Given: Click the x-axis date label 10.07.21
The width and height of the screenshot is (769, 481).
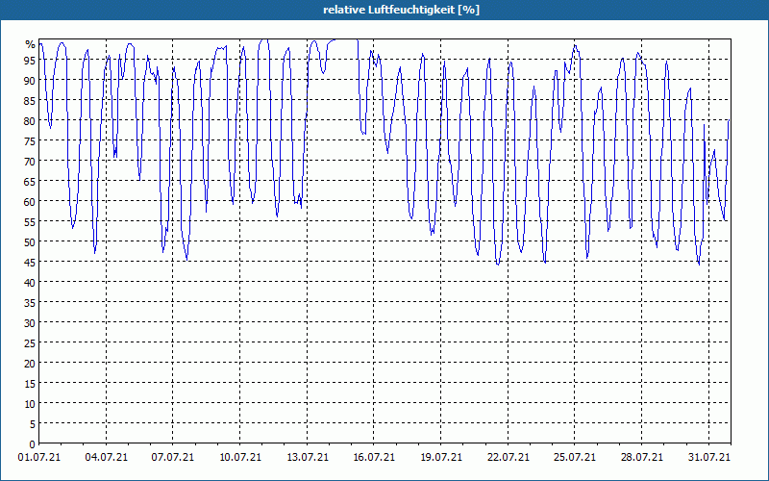Looking at the screenshot, I should pos(239,457).
